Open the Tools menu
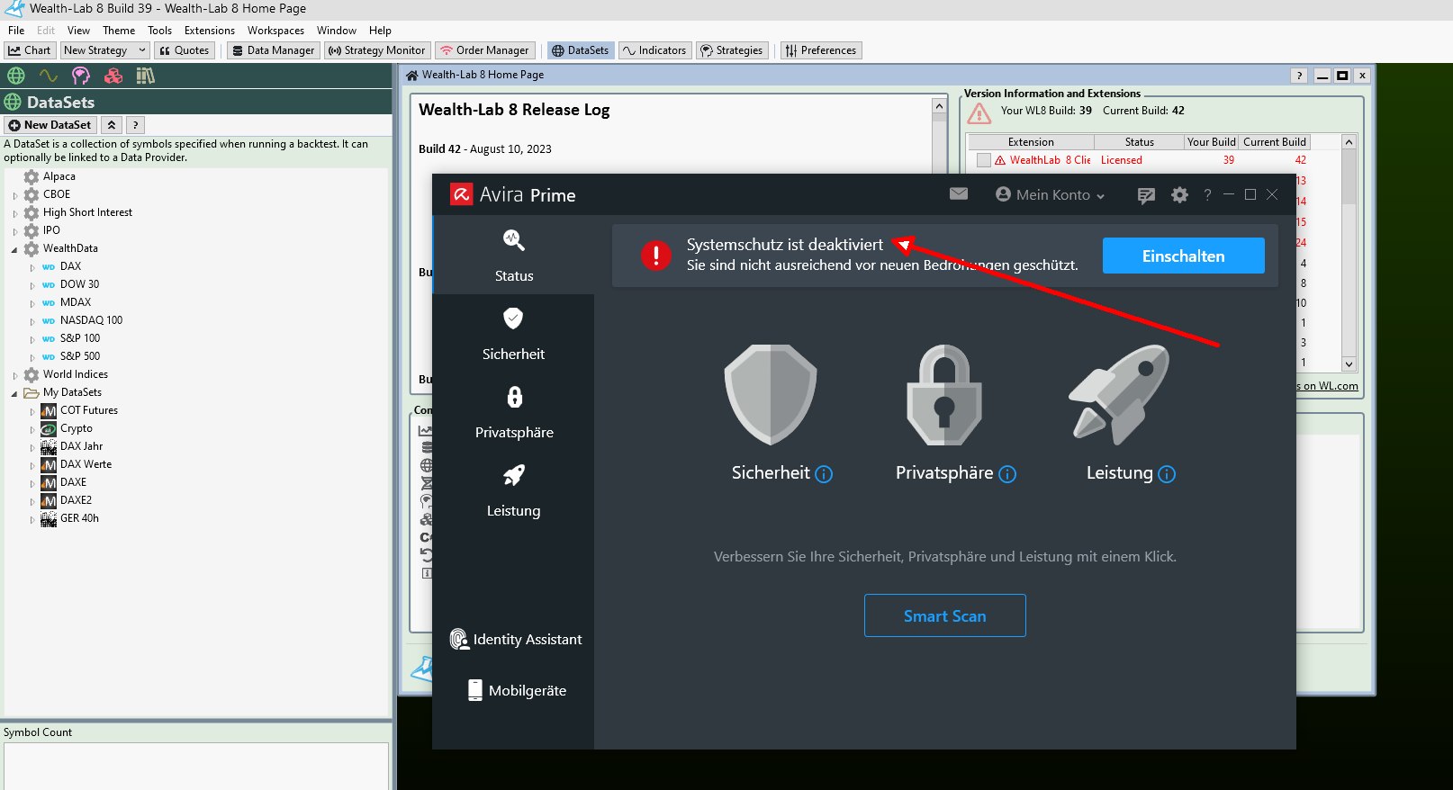 pyautogui.click(x=159, y=31)
